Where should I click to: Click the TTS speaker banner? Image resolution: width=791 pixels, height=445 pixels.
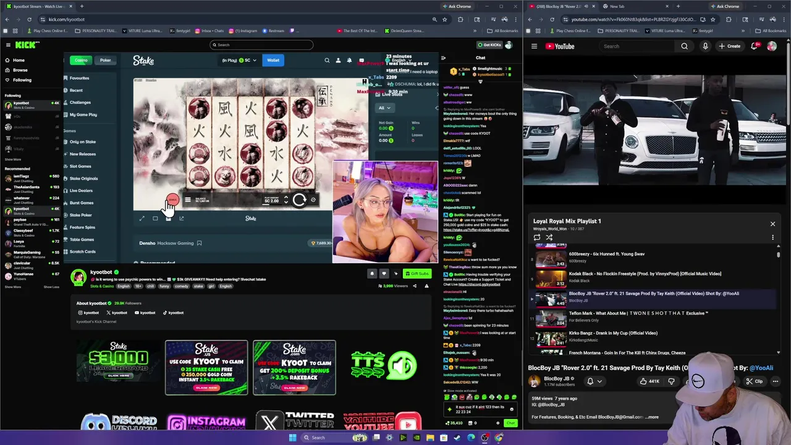(x=384, y=365)
